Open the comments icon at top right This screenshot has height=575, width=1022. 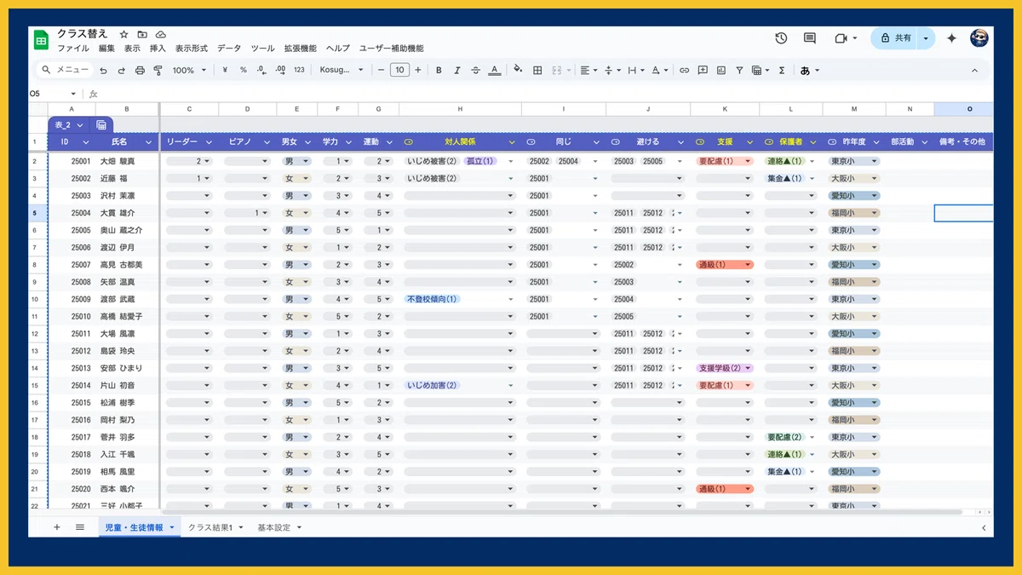click(810, 38)
